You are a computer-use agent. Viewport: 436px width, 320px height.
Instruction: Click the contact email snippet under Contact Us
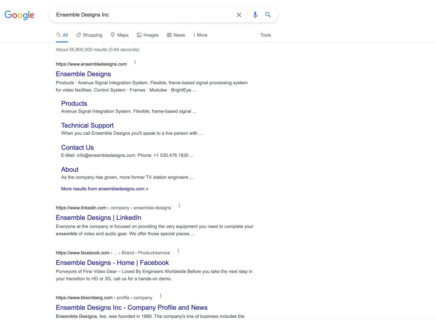[x=127, y=156]
